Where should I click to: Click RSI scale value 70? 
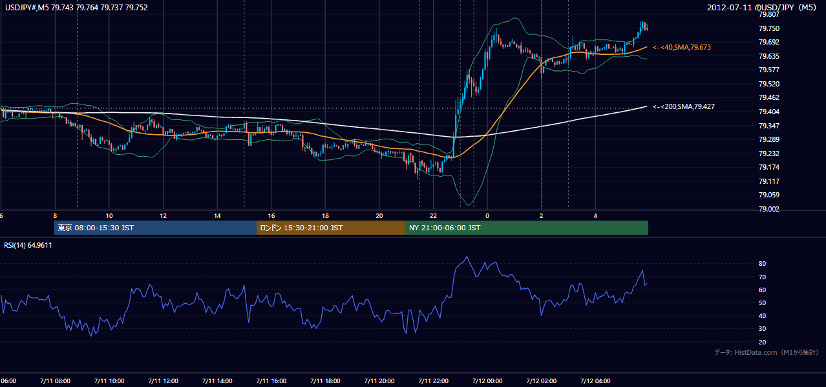(762, 277)
